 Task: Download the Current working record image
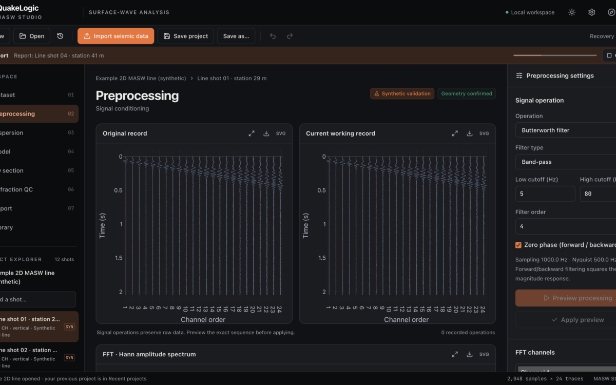pyautogui.click(x=470, y=133)
